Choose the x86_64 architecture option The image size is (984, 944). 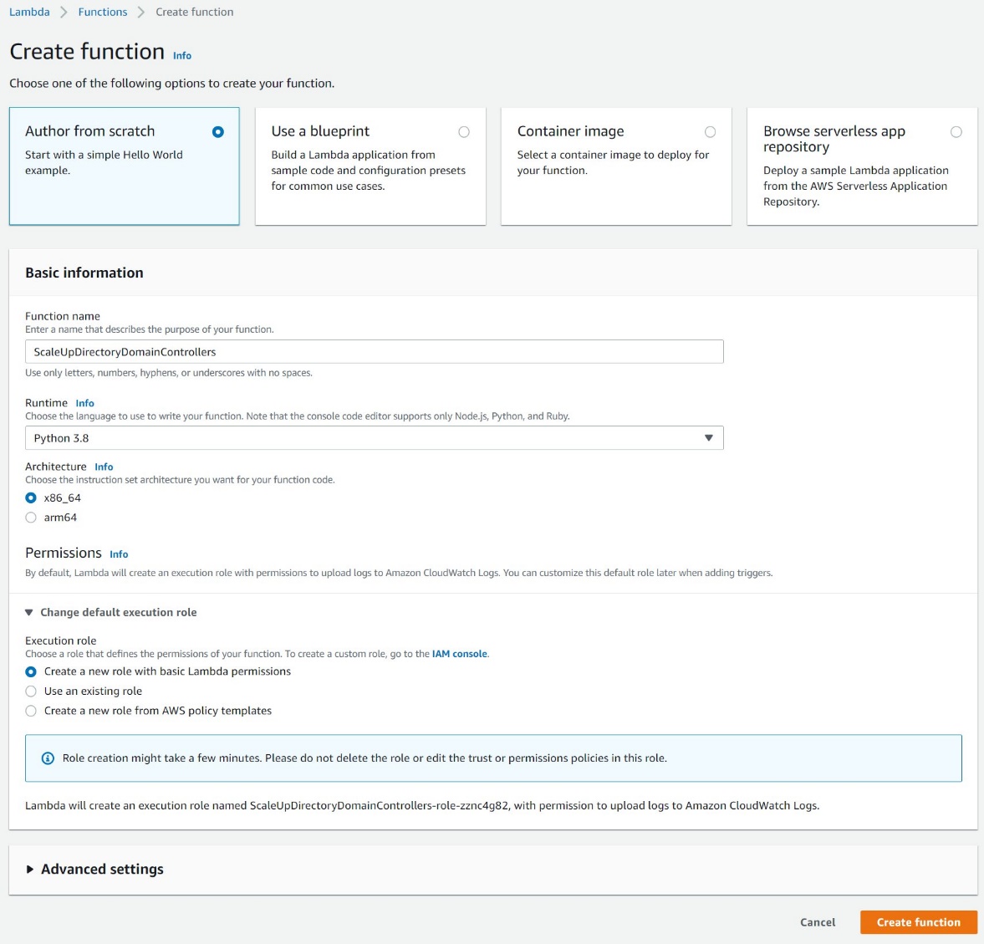pyautogui.click(x=31, y=498)
